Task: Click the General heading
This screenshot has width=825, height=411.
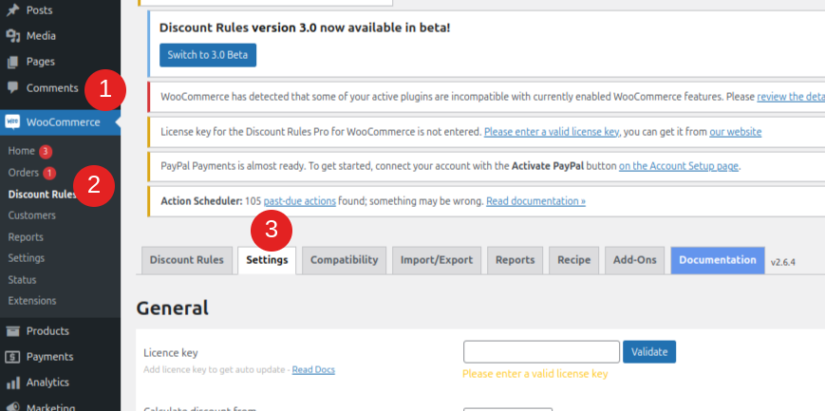Action: click(172, 308)
